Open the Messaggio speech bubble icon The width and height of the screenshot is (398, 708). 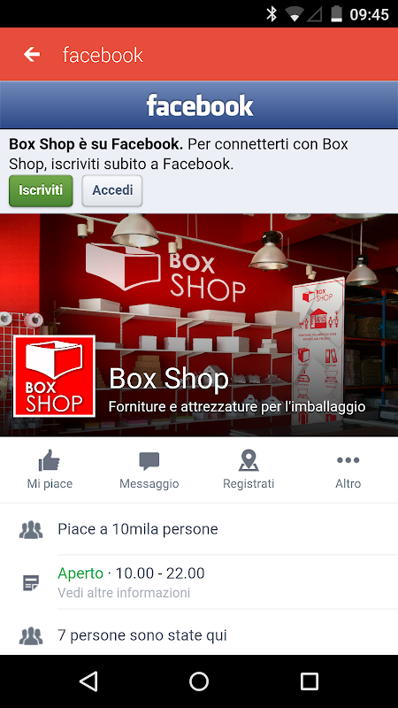(x=149, y=461)
